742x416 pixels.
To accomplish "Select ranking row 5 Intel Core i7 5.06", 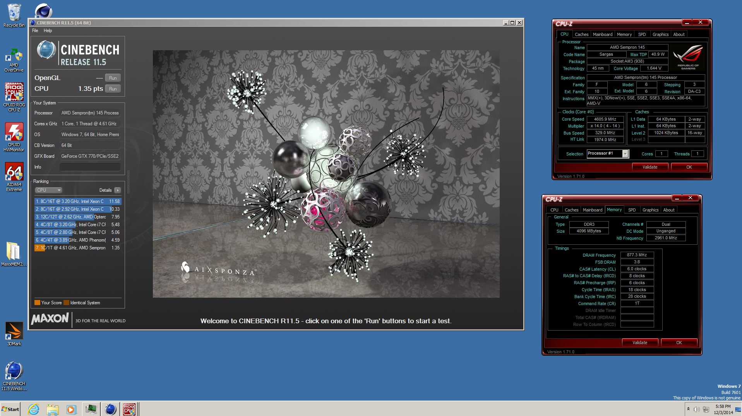I will (x=78, y=232).
